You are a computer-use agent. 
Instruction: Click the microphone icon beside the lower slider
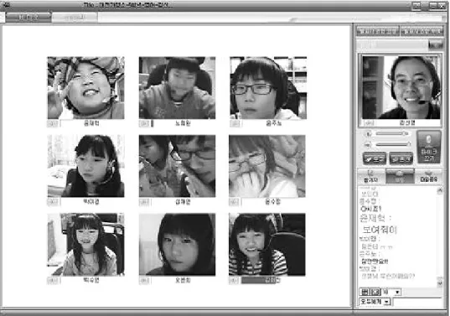[x=369, y=144]
